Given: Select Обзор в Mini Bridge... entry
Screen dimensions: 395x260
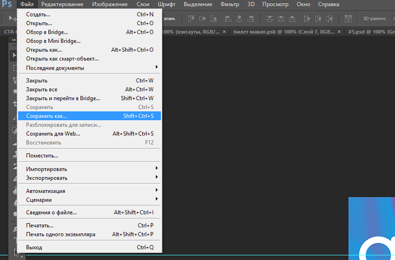Looking at the screenshot, I should (89, 41).
